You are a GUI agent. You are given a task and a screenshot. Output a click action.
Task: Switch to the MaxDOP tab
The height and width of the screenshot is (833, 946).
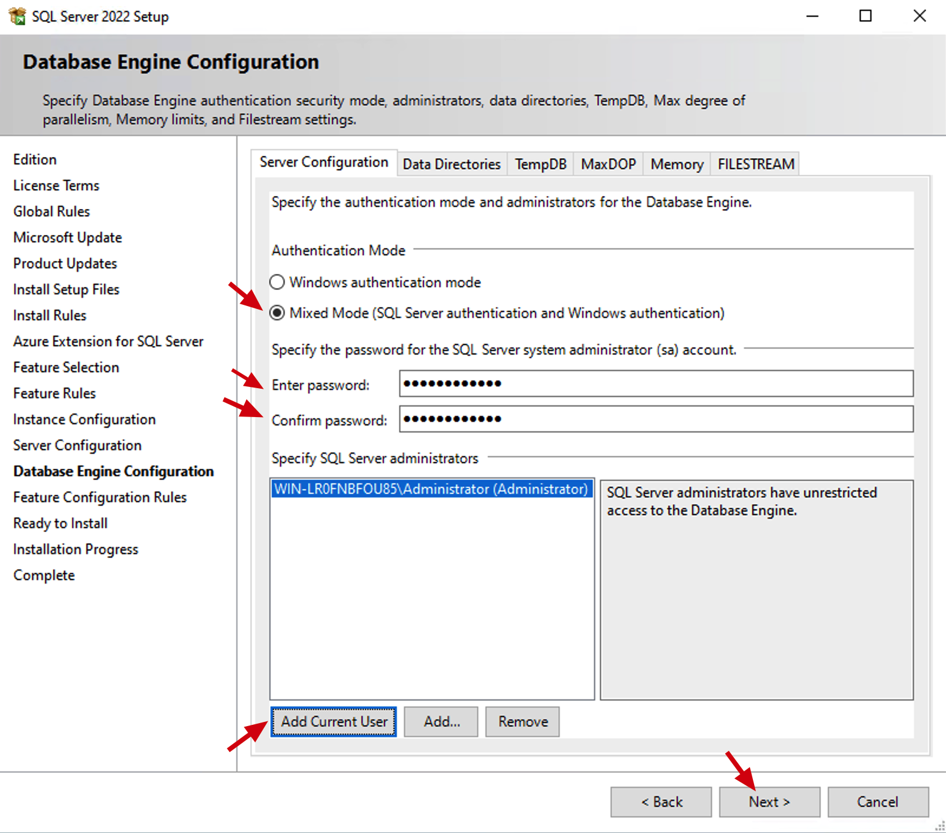[608, 164]
